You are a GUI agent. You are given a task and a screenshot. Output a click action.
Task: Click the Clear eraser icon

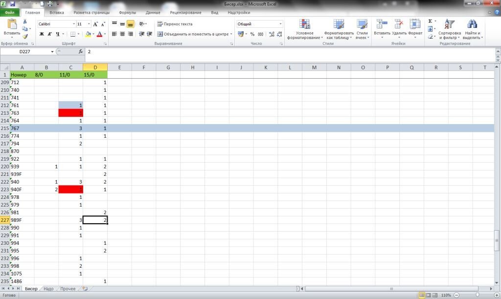coord(430,37)
